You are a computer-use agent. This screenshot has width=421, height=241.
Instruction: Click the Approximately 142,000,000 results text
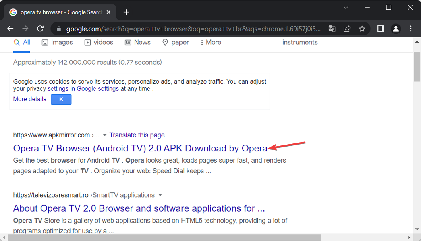click(x=87, y=62)
